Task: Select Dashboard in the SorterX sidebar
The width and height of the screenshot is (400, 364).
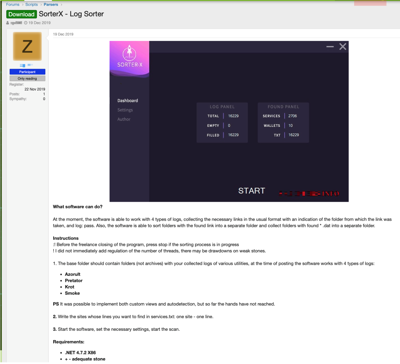Action: pyautogui.click(x=128, y=101)
